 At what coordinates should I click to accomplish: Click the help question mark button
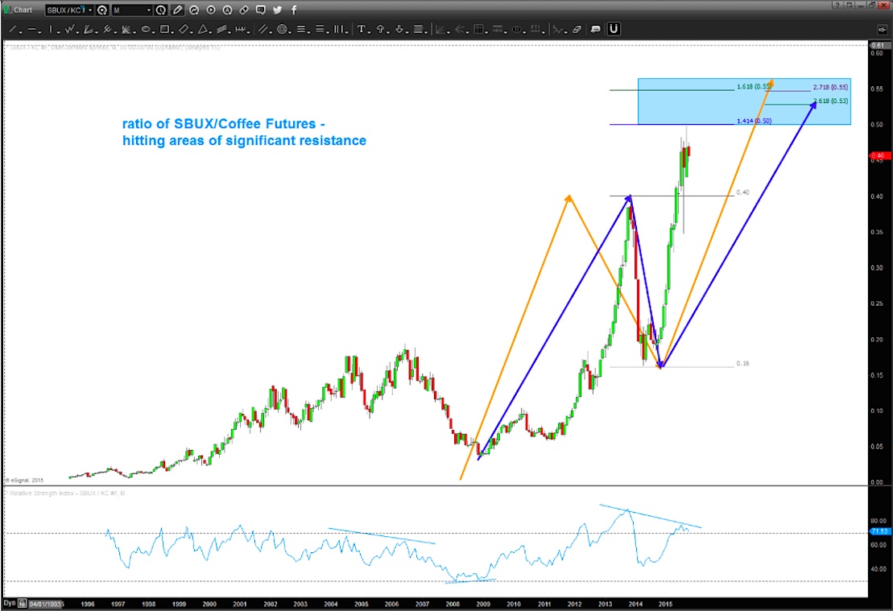(837, 5)
